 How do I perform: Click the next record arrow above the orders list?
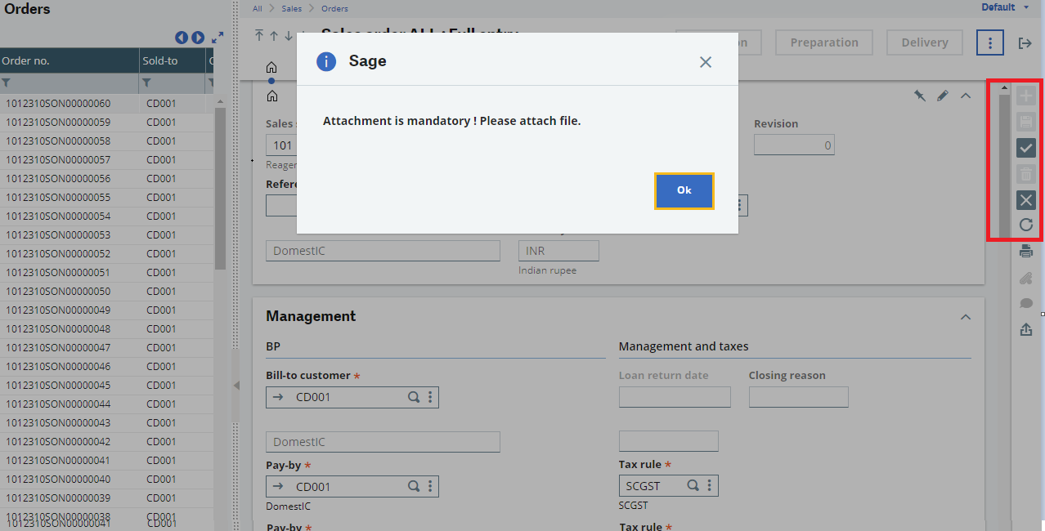[x=196, y=37]
